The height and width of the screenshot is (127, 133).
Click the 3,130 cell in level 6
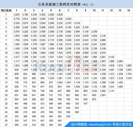103,36
